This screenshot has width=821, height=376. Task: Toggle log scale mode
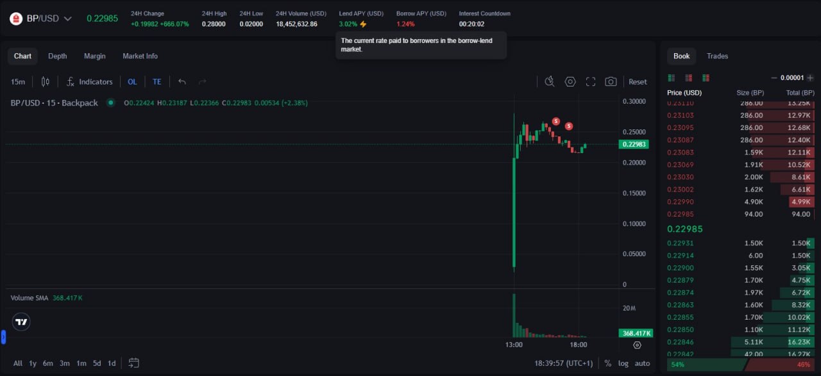[x=623, y=363]
